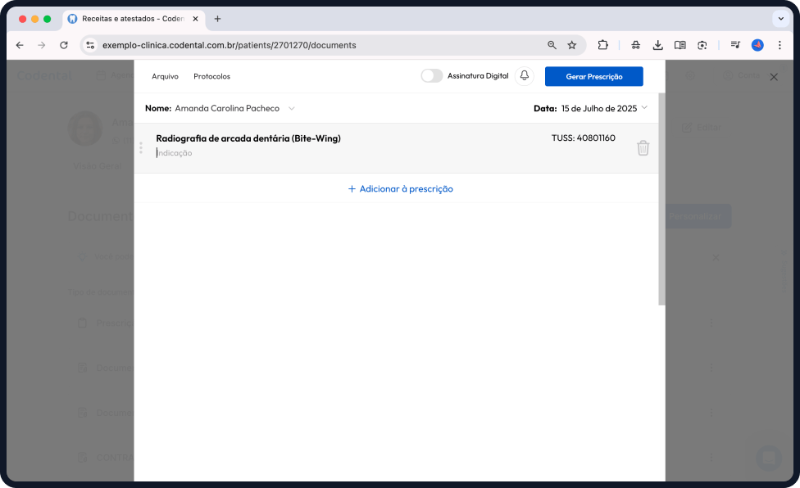Grab the drag handle dots beside Radiografia
The height and width of the screenshot is (488, 800).
(141, 148)
